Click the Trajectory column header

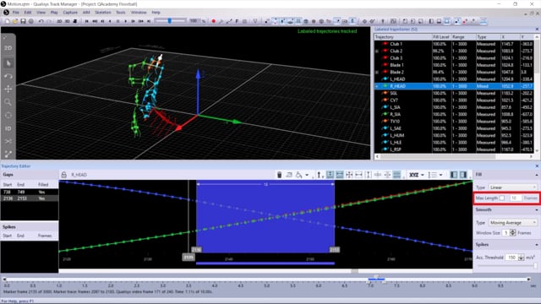coord(403,37)
